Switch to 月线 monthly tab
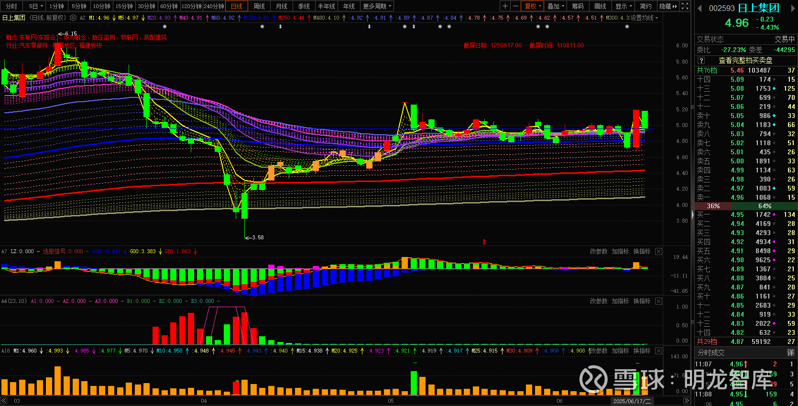This screenshot has height=406, width=798. point(281,6)
